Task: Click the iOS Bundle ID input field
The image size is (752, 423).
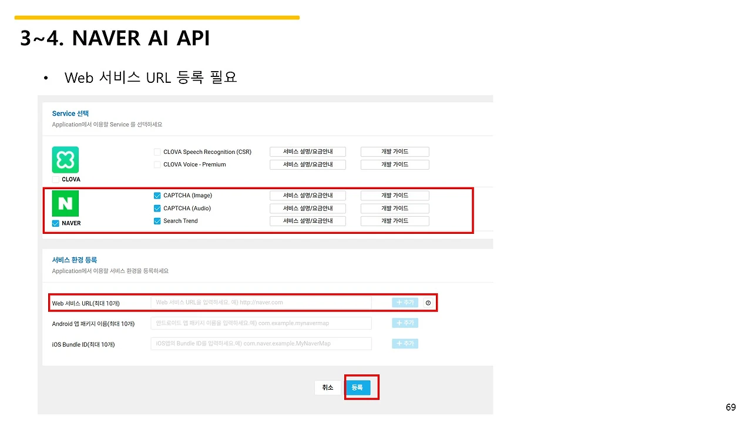Action: click(261, 344)
